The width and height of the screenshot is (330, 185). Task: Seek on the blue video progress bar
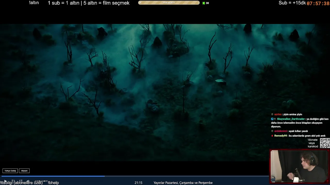pos(135,176)
